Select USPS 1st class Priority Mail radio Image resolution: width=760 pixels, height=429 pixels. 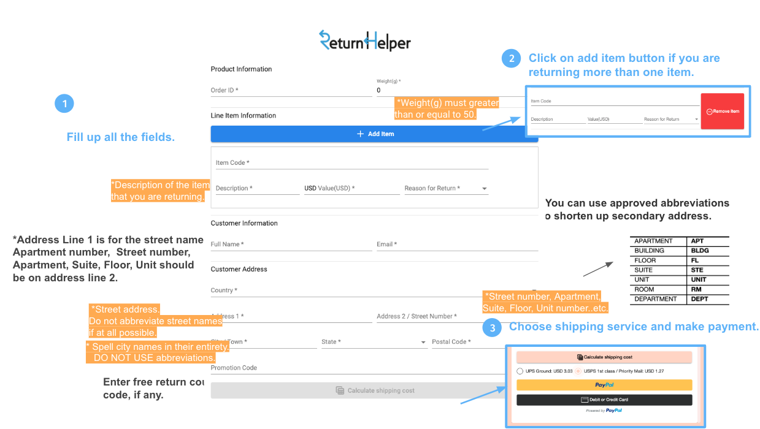578,371
